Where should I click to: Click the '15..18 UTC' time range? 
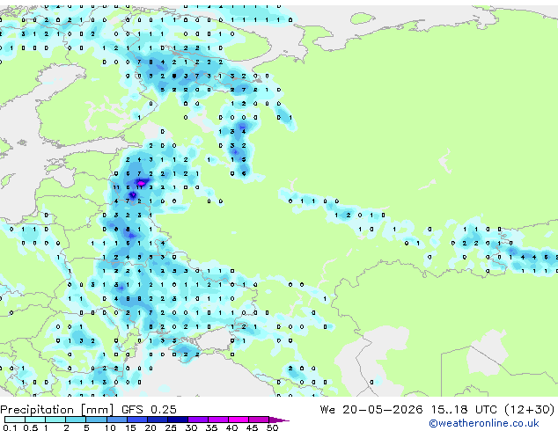pos(464,410)
